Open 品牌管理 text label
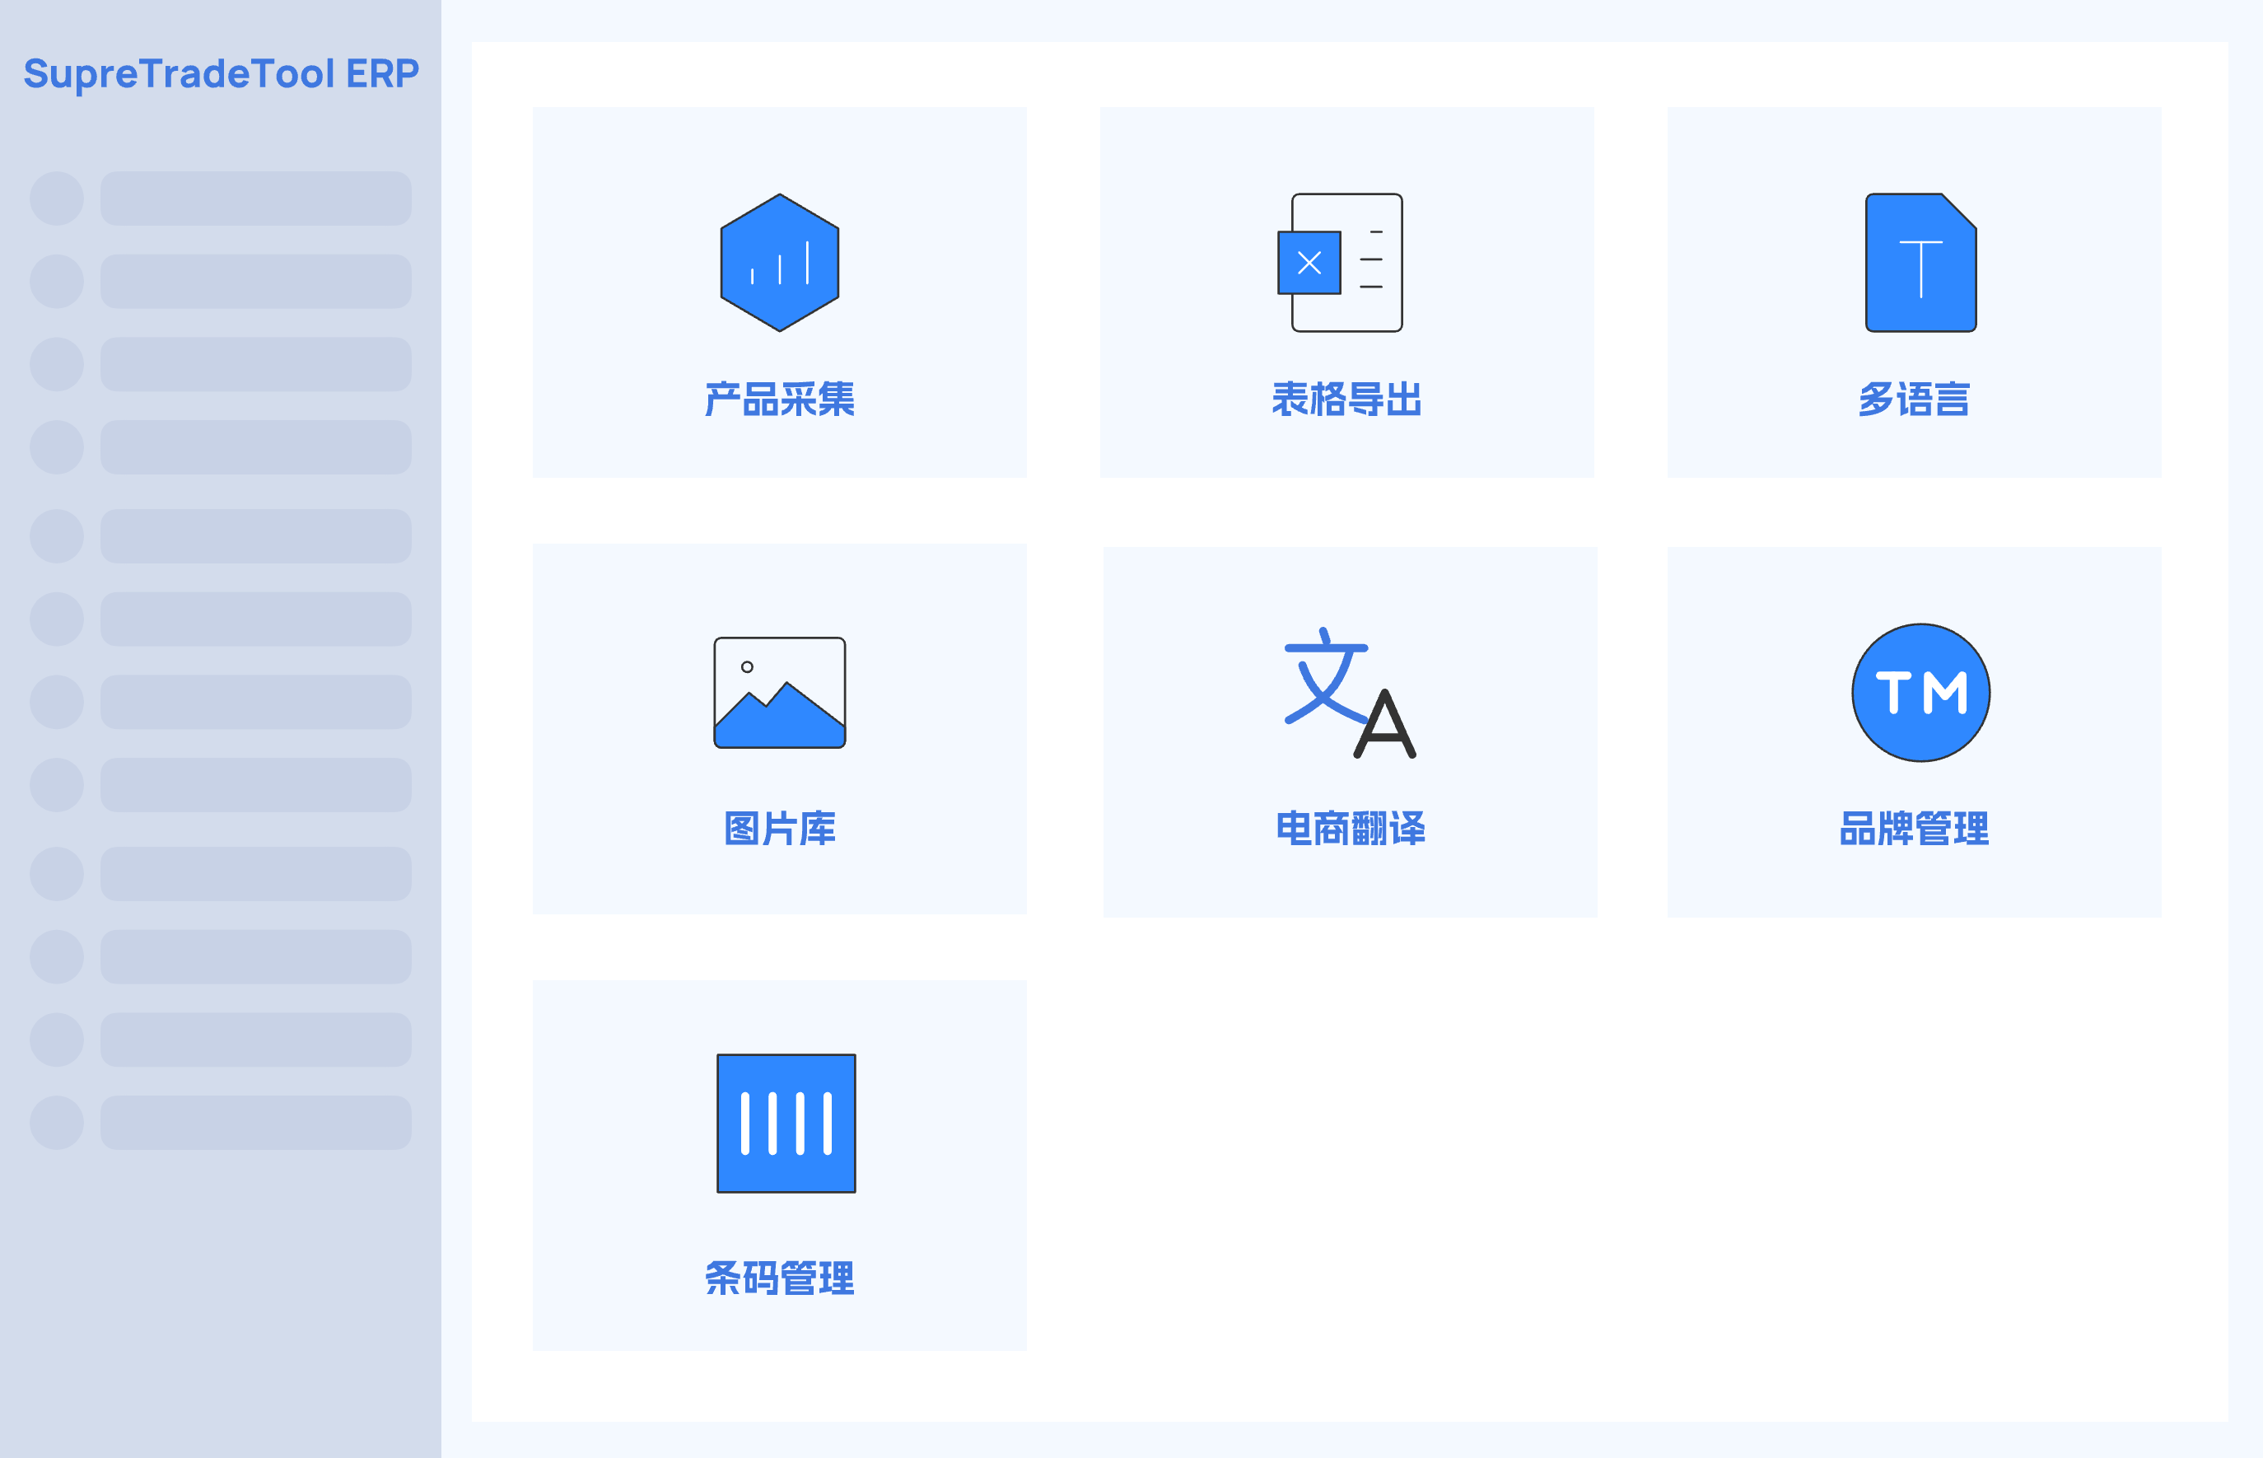This screenshot has height=1458, width=2263. (1913, 829)
